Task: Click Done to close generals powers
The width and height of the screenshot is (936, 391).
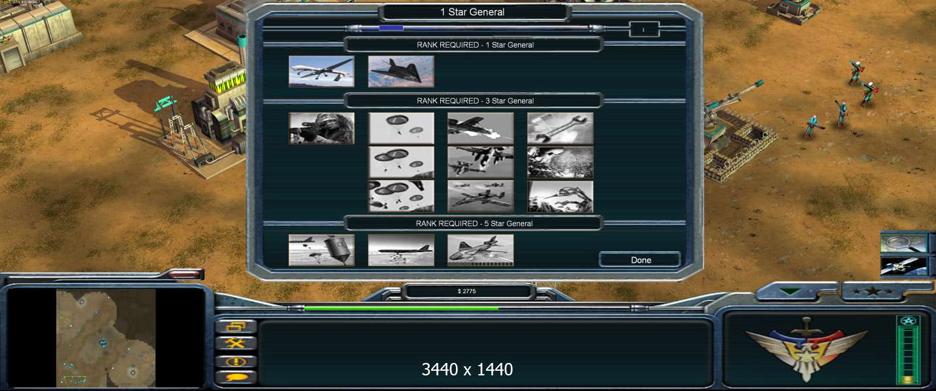Action: click(640, 260)
